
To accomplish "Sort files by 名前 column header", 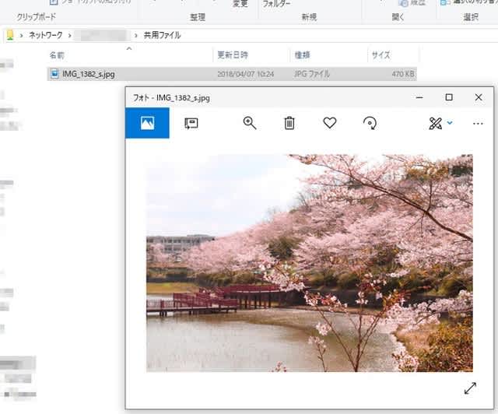I will [x=57, y=55].
